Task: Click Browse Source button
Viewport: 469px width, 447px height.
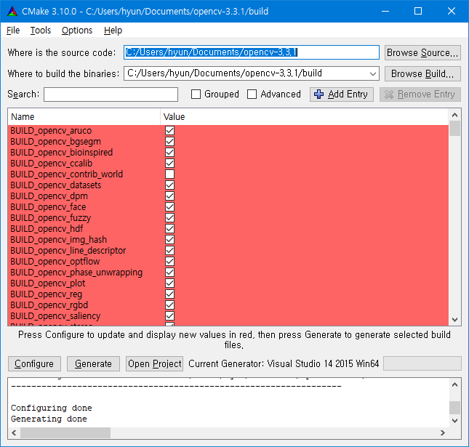Action: coord(422,52)
